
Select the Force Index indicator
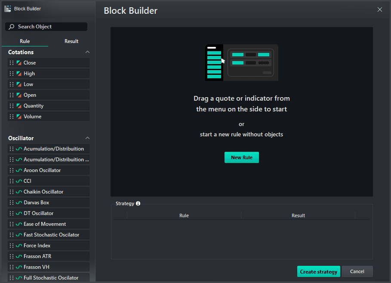tap(49, 246)
